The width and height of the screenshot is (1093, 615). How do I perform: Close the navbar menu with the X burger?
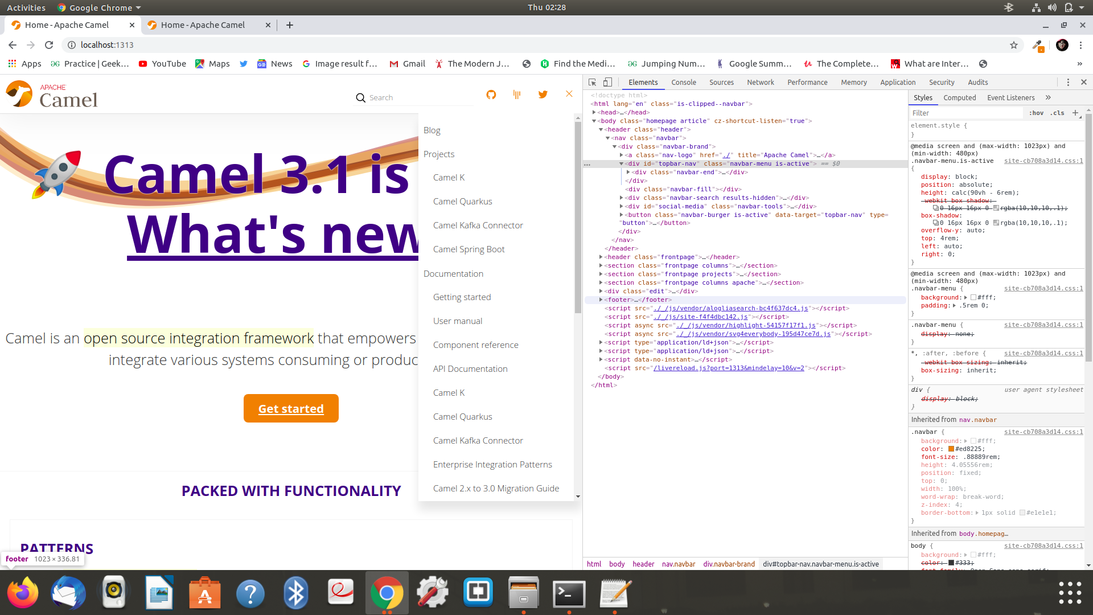coord(569,94)
